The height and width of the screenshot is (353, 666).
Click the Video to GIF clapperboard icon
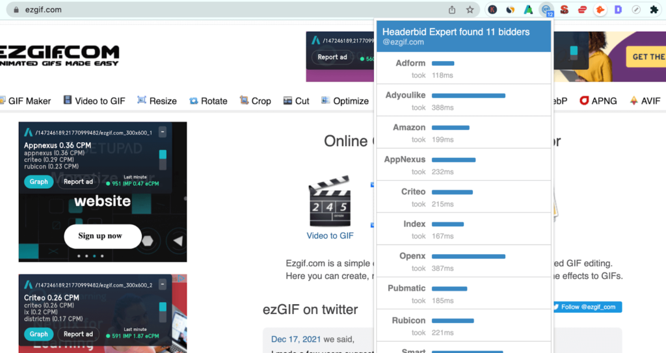[330, 202]
